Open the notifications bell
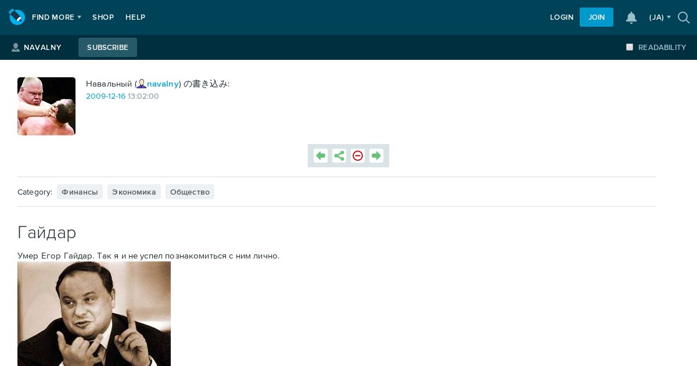Viewport: 697px width, 366px height. click(x=631, y=17)
